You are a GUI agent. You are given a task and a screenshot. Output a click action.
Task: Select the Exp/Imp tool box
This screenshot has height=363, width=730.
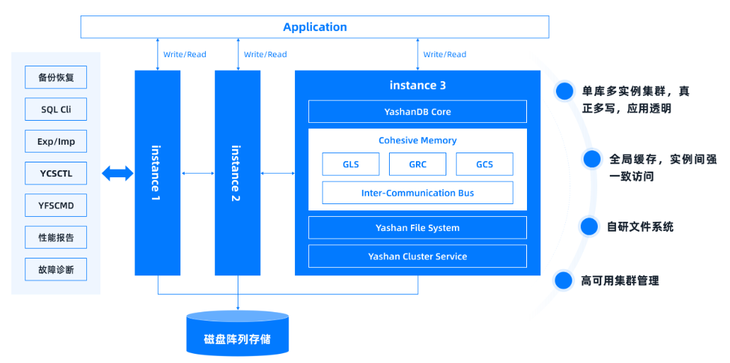56,141
